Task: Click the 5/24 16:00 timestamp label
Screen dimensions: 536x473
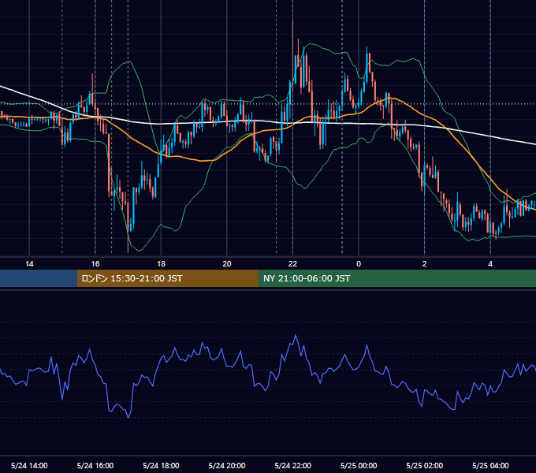Action: [x=95, y=465]
